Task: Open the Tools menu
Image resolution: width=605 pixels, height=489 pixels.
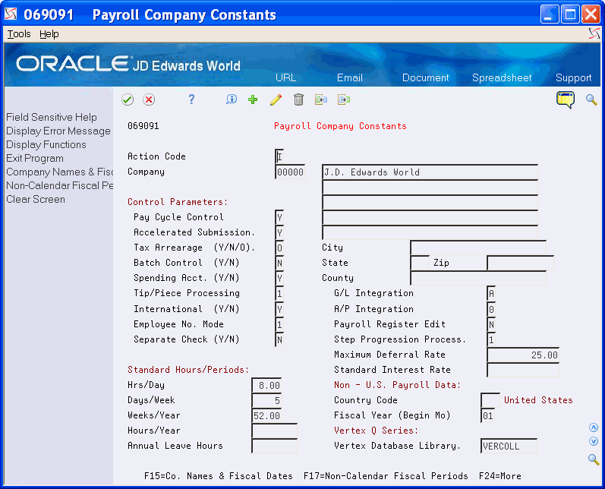Action: (x=19, y=34)
